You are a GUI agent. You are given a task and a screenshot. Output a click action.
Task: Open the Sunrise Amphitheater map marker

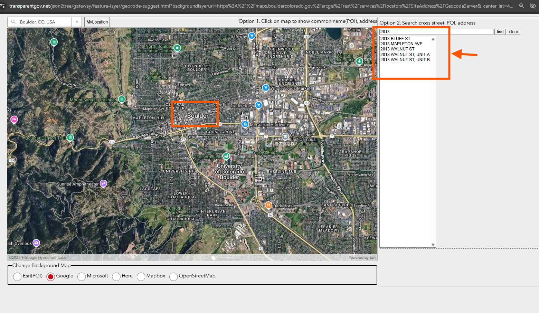(103, 183)
